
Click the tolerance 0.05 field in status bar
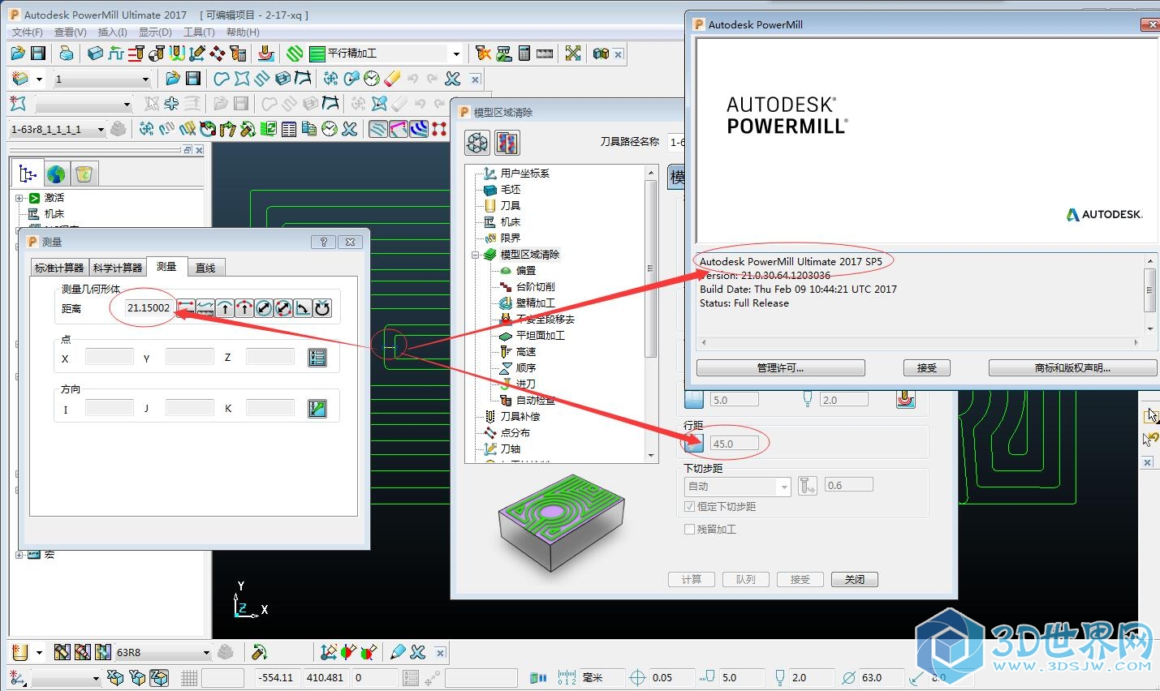(x=673, y=678)
